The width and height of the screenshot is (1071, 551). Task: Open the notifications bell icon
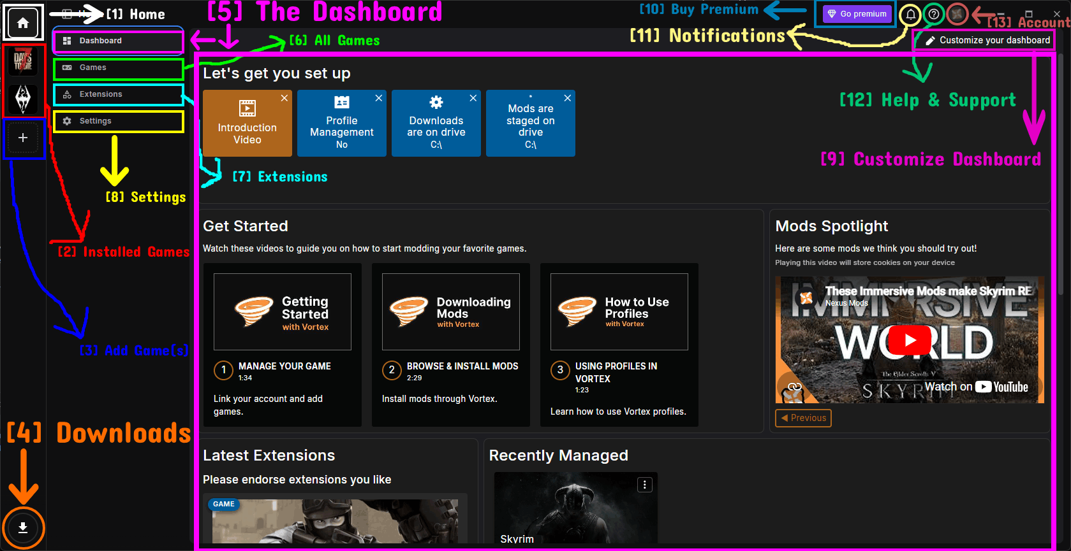click(911, 14)
